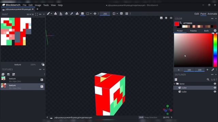Open the viewport hamburger menu
The image size is (218, 122).
[171, 18]
